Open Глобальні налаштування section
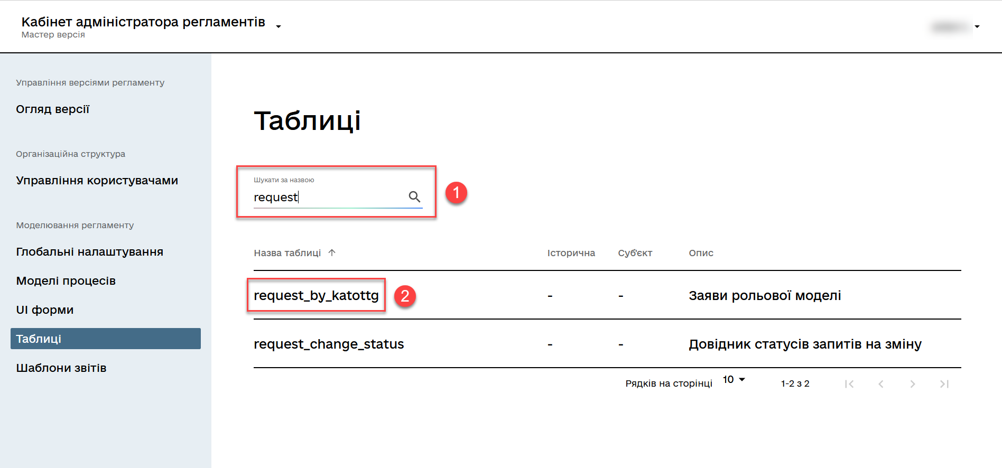The image size is (1002, 468). [89, 252]
